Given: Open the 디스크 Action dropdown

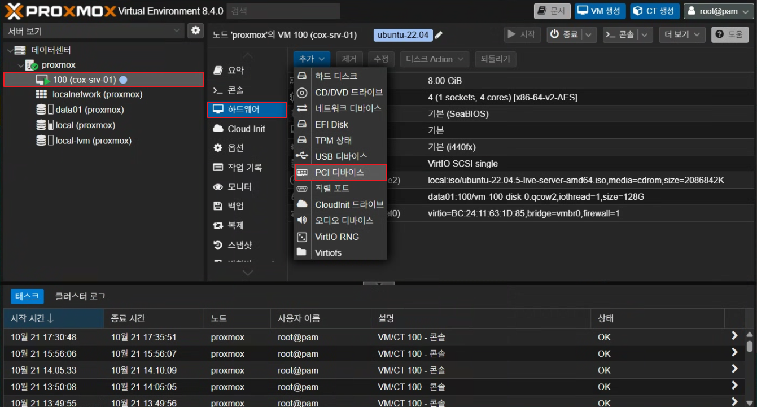Looking at the screenshot, I should [435, 59].
